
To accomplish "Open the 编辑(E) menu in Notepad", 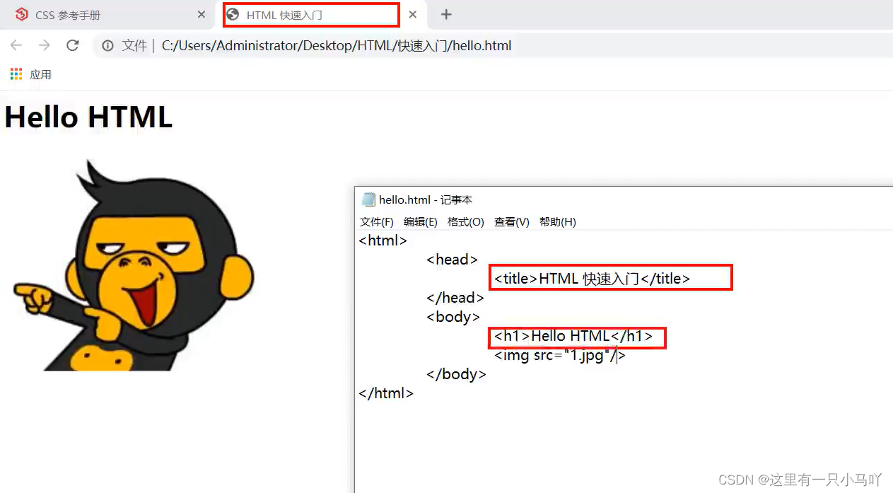I will pos(421,221).
